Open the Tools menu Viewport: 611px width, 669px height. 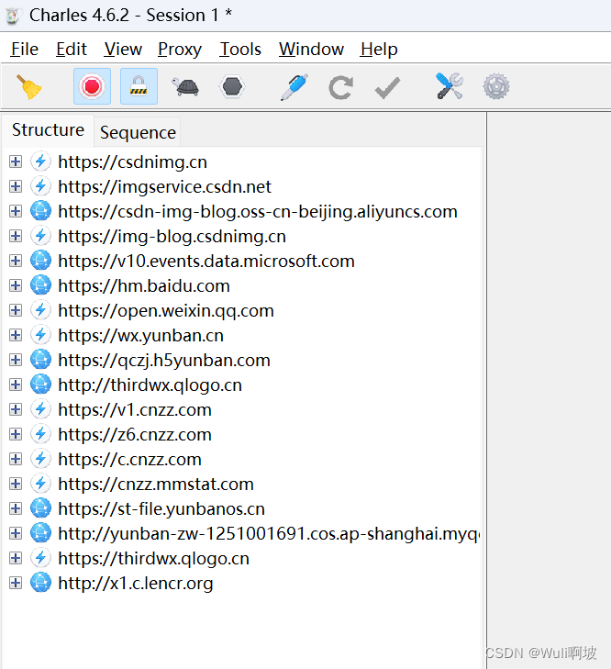click(240, 50)
